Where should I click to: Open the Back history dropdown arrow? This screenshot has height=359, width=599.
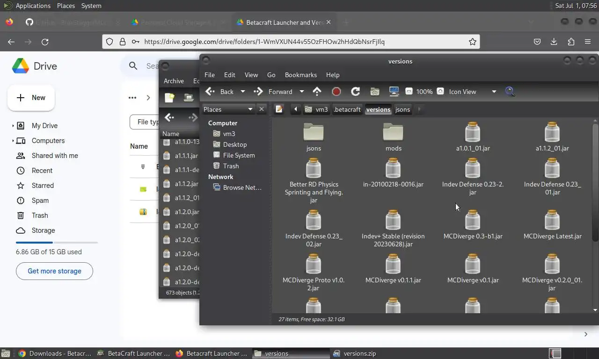[x=242, y=92]
